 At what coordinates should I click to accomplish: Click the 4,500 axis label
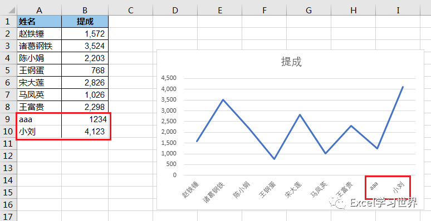(169, 78)
